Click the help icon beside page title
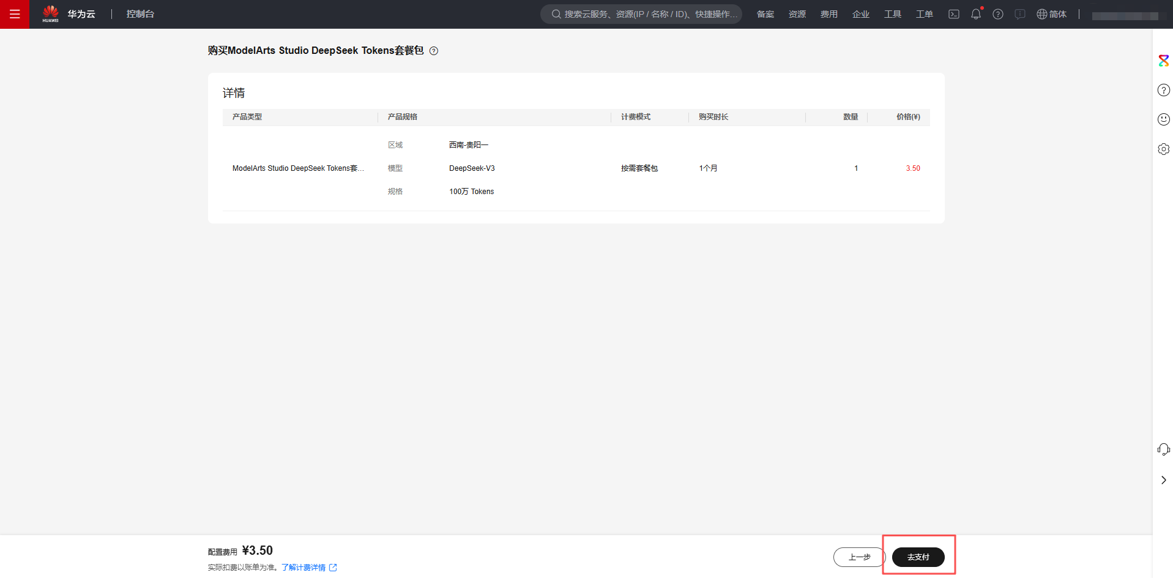Screen dimensions: 1173x578 (433, 51)
